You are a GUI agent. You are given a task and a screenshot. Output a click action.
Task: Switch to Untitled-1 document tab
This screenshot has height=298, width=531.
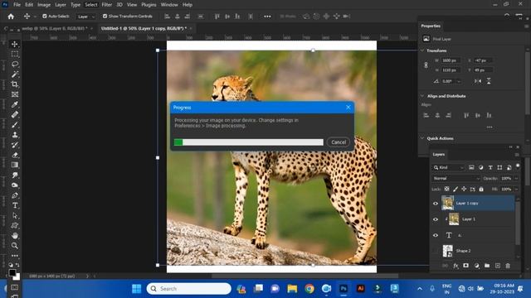144,28
